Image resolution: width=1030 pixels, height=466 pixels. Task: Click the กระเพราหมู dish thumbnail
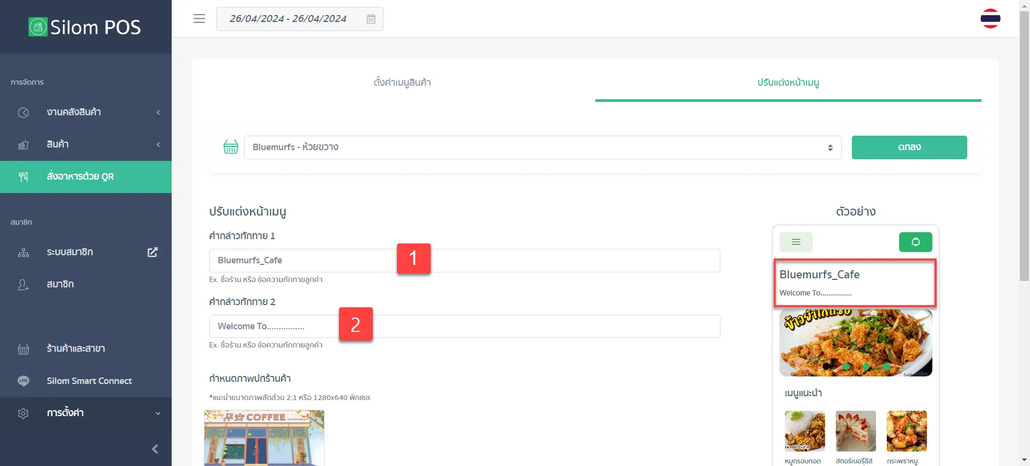[907, 431]
